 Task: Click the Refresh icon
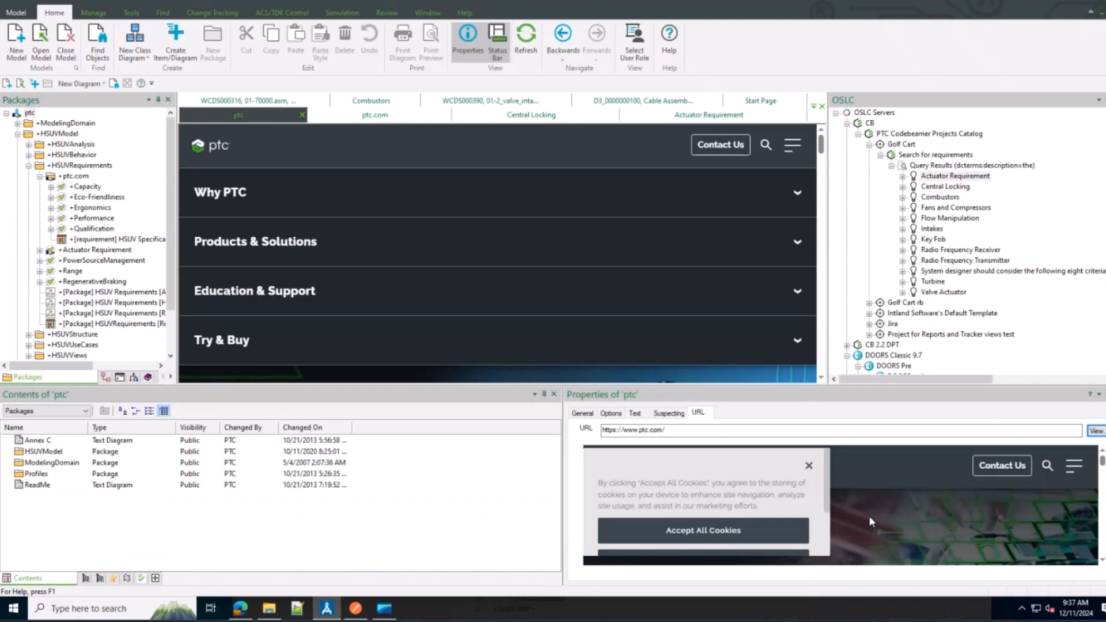[526, 39]
